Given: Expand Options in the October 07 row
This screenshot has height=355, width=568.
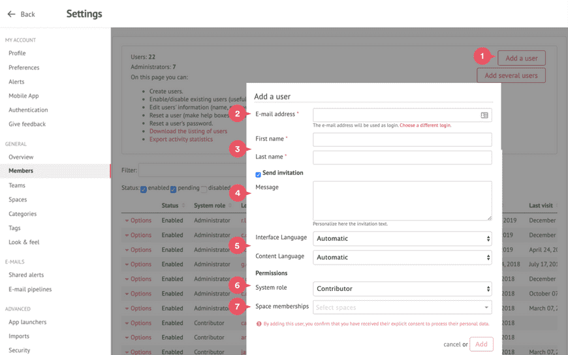Looking at the screenshot, I should [x=138, y=294].
